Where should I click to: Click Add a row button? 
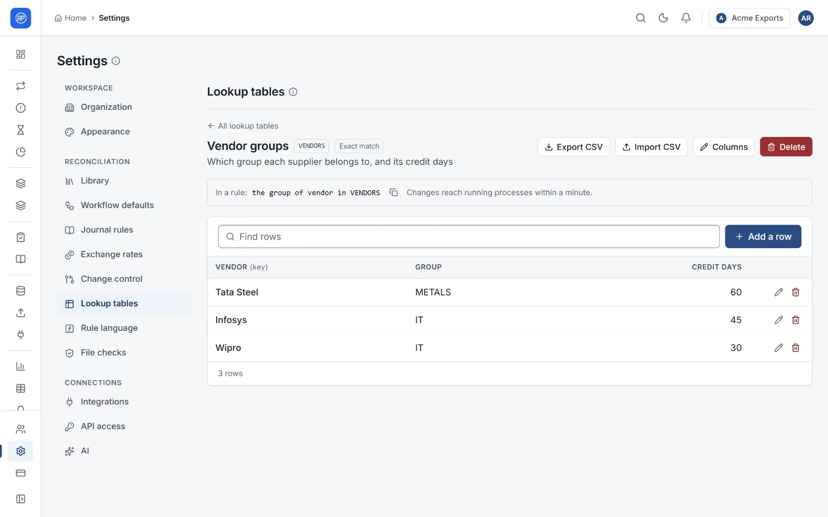tap(763, 237)
